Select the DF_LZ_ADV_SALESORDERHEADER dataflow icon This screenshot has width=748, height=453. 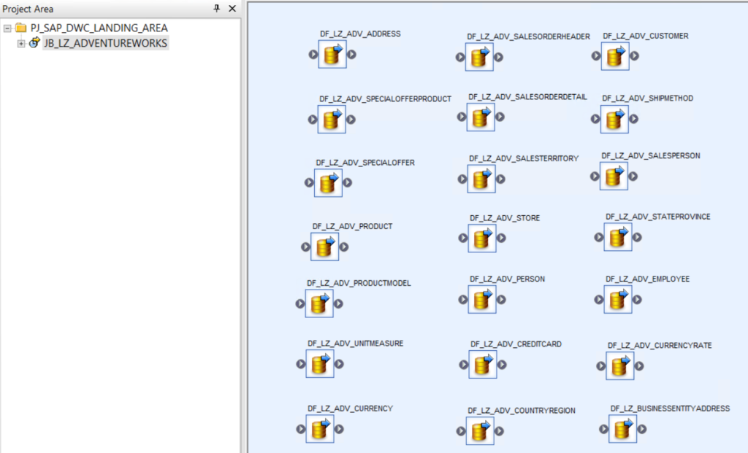480,56
